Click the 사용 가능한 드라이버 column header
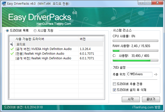 (x=46, y=39)
